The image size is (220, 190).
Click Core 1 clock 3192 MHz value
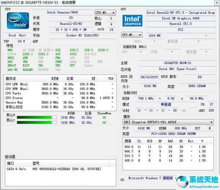67,123
